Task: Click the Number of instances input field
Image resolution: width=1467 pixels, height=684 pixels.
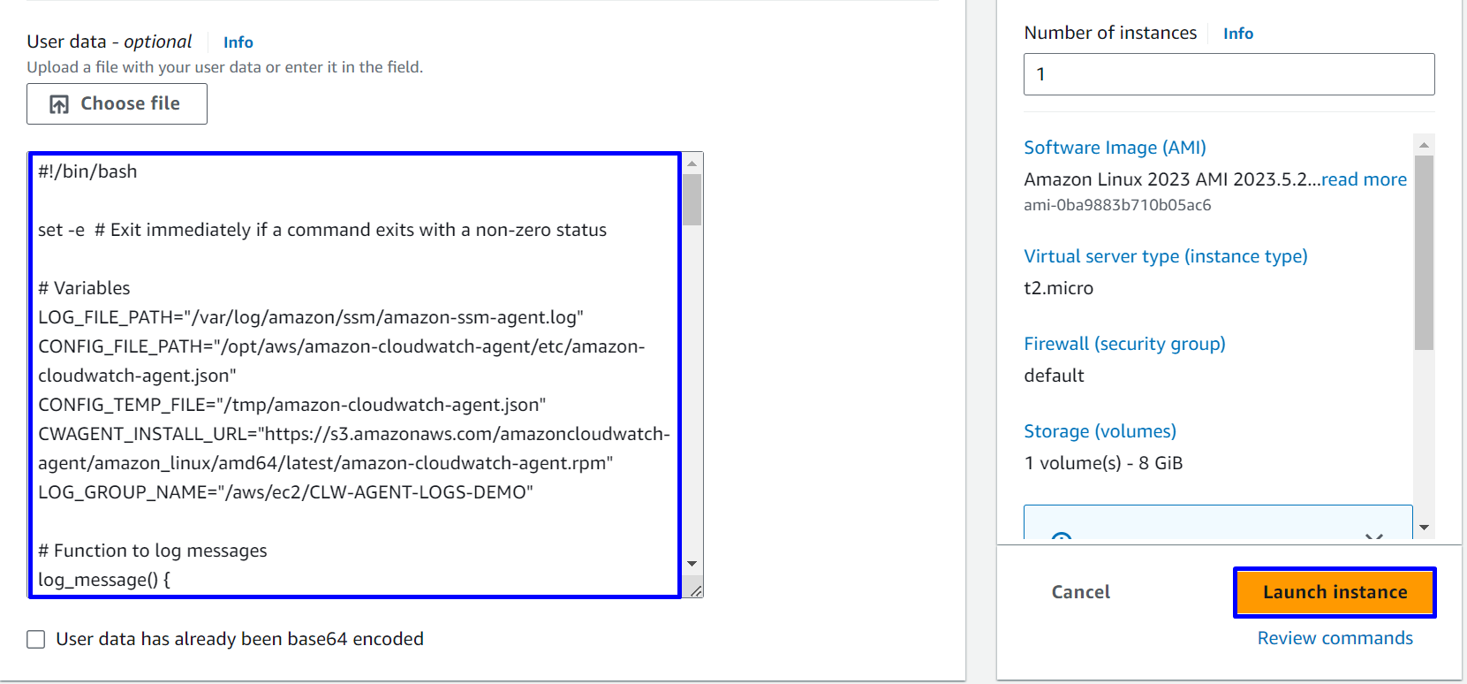Action: pyautogui.click(x=1229, y=74)
